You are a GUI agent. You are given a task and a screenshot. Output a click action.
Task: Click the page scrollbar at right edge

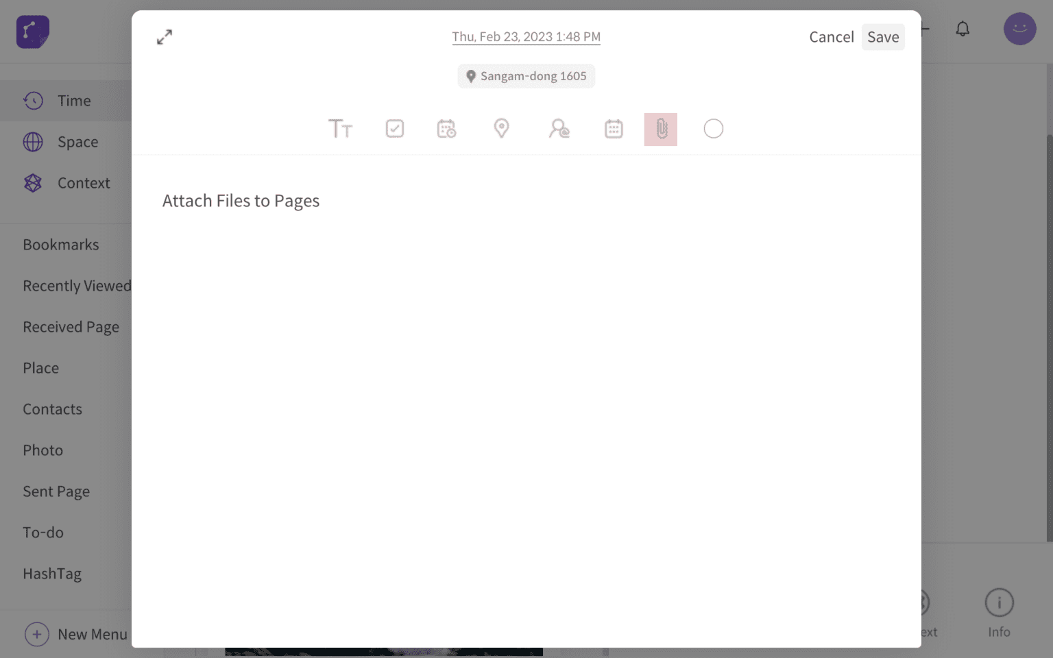tap(1049, 337)
